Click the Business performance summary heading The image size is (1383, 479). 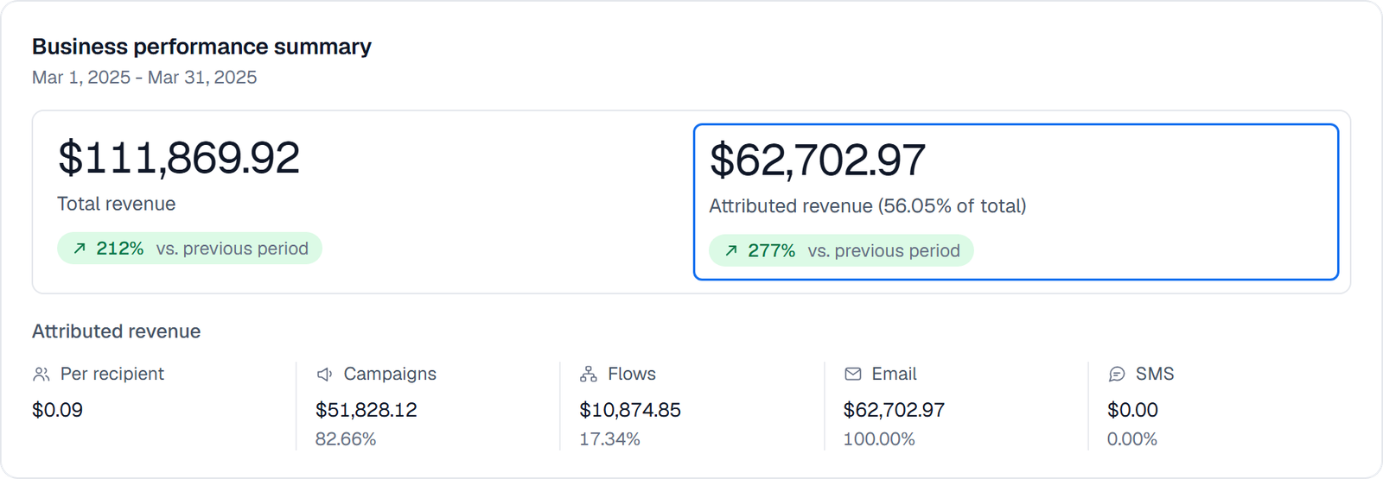(201, 47)
